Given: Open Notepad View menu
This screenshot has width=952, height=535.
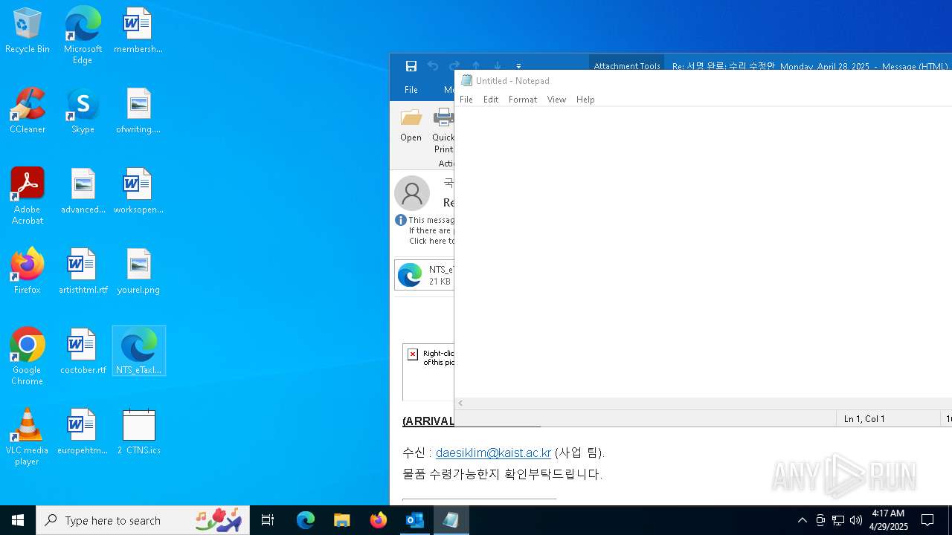Looking at the screenshot, I should (x=556, y=100).
